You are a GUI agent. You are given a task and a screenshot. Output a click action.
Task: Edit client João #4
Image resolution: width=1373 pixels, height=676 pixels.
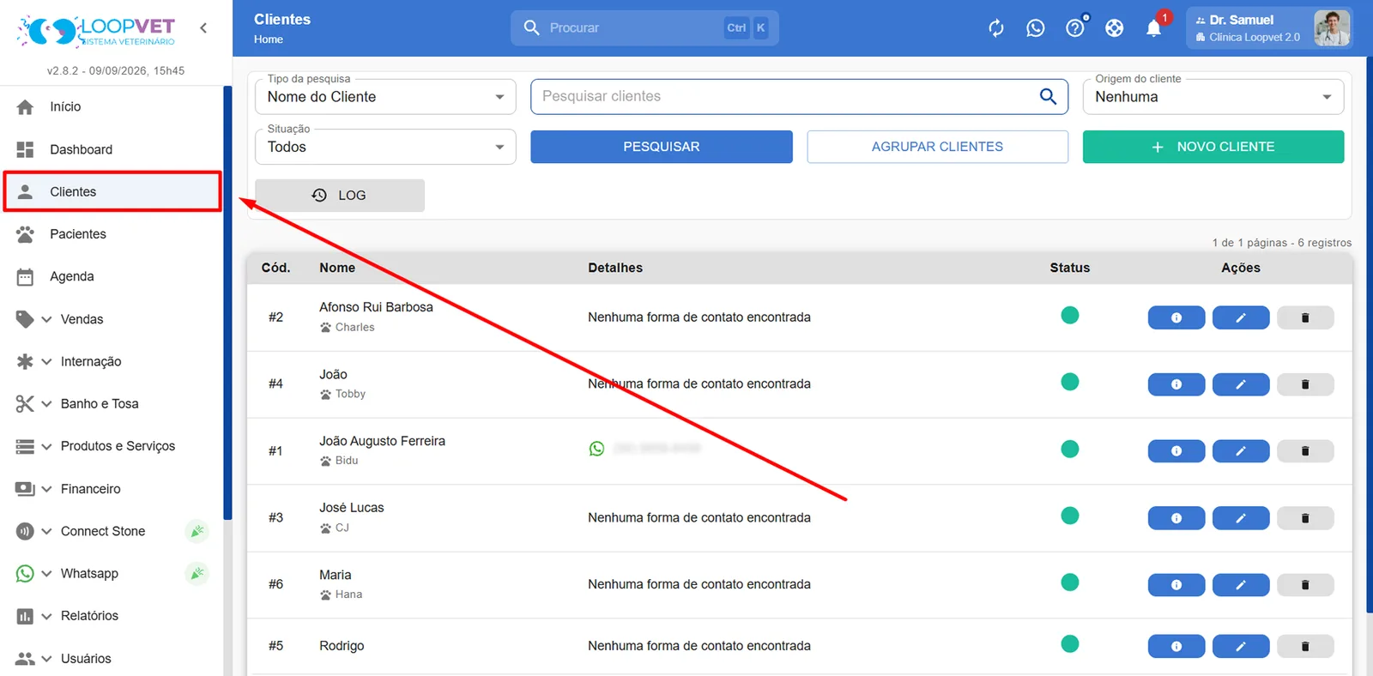click(1241, 384)
